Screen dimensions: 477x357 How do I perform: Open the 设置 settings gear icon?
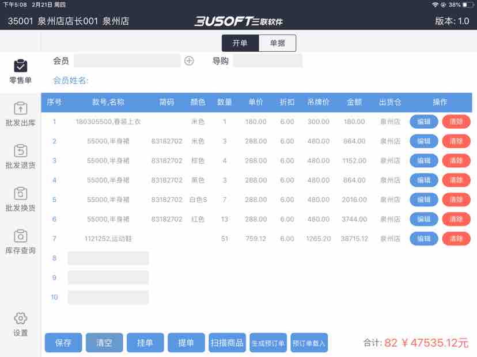(20, 318)
